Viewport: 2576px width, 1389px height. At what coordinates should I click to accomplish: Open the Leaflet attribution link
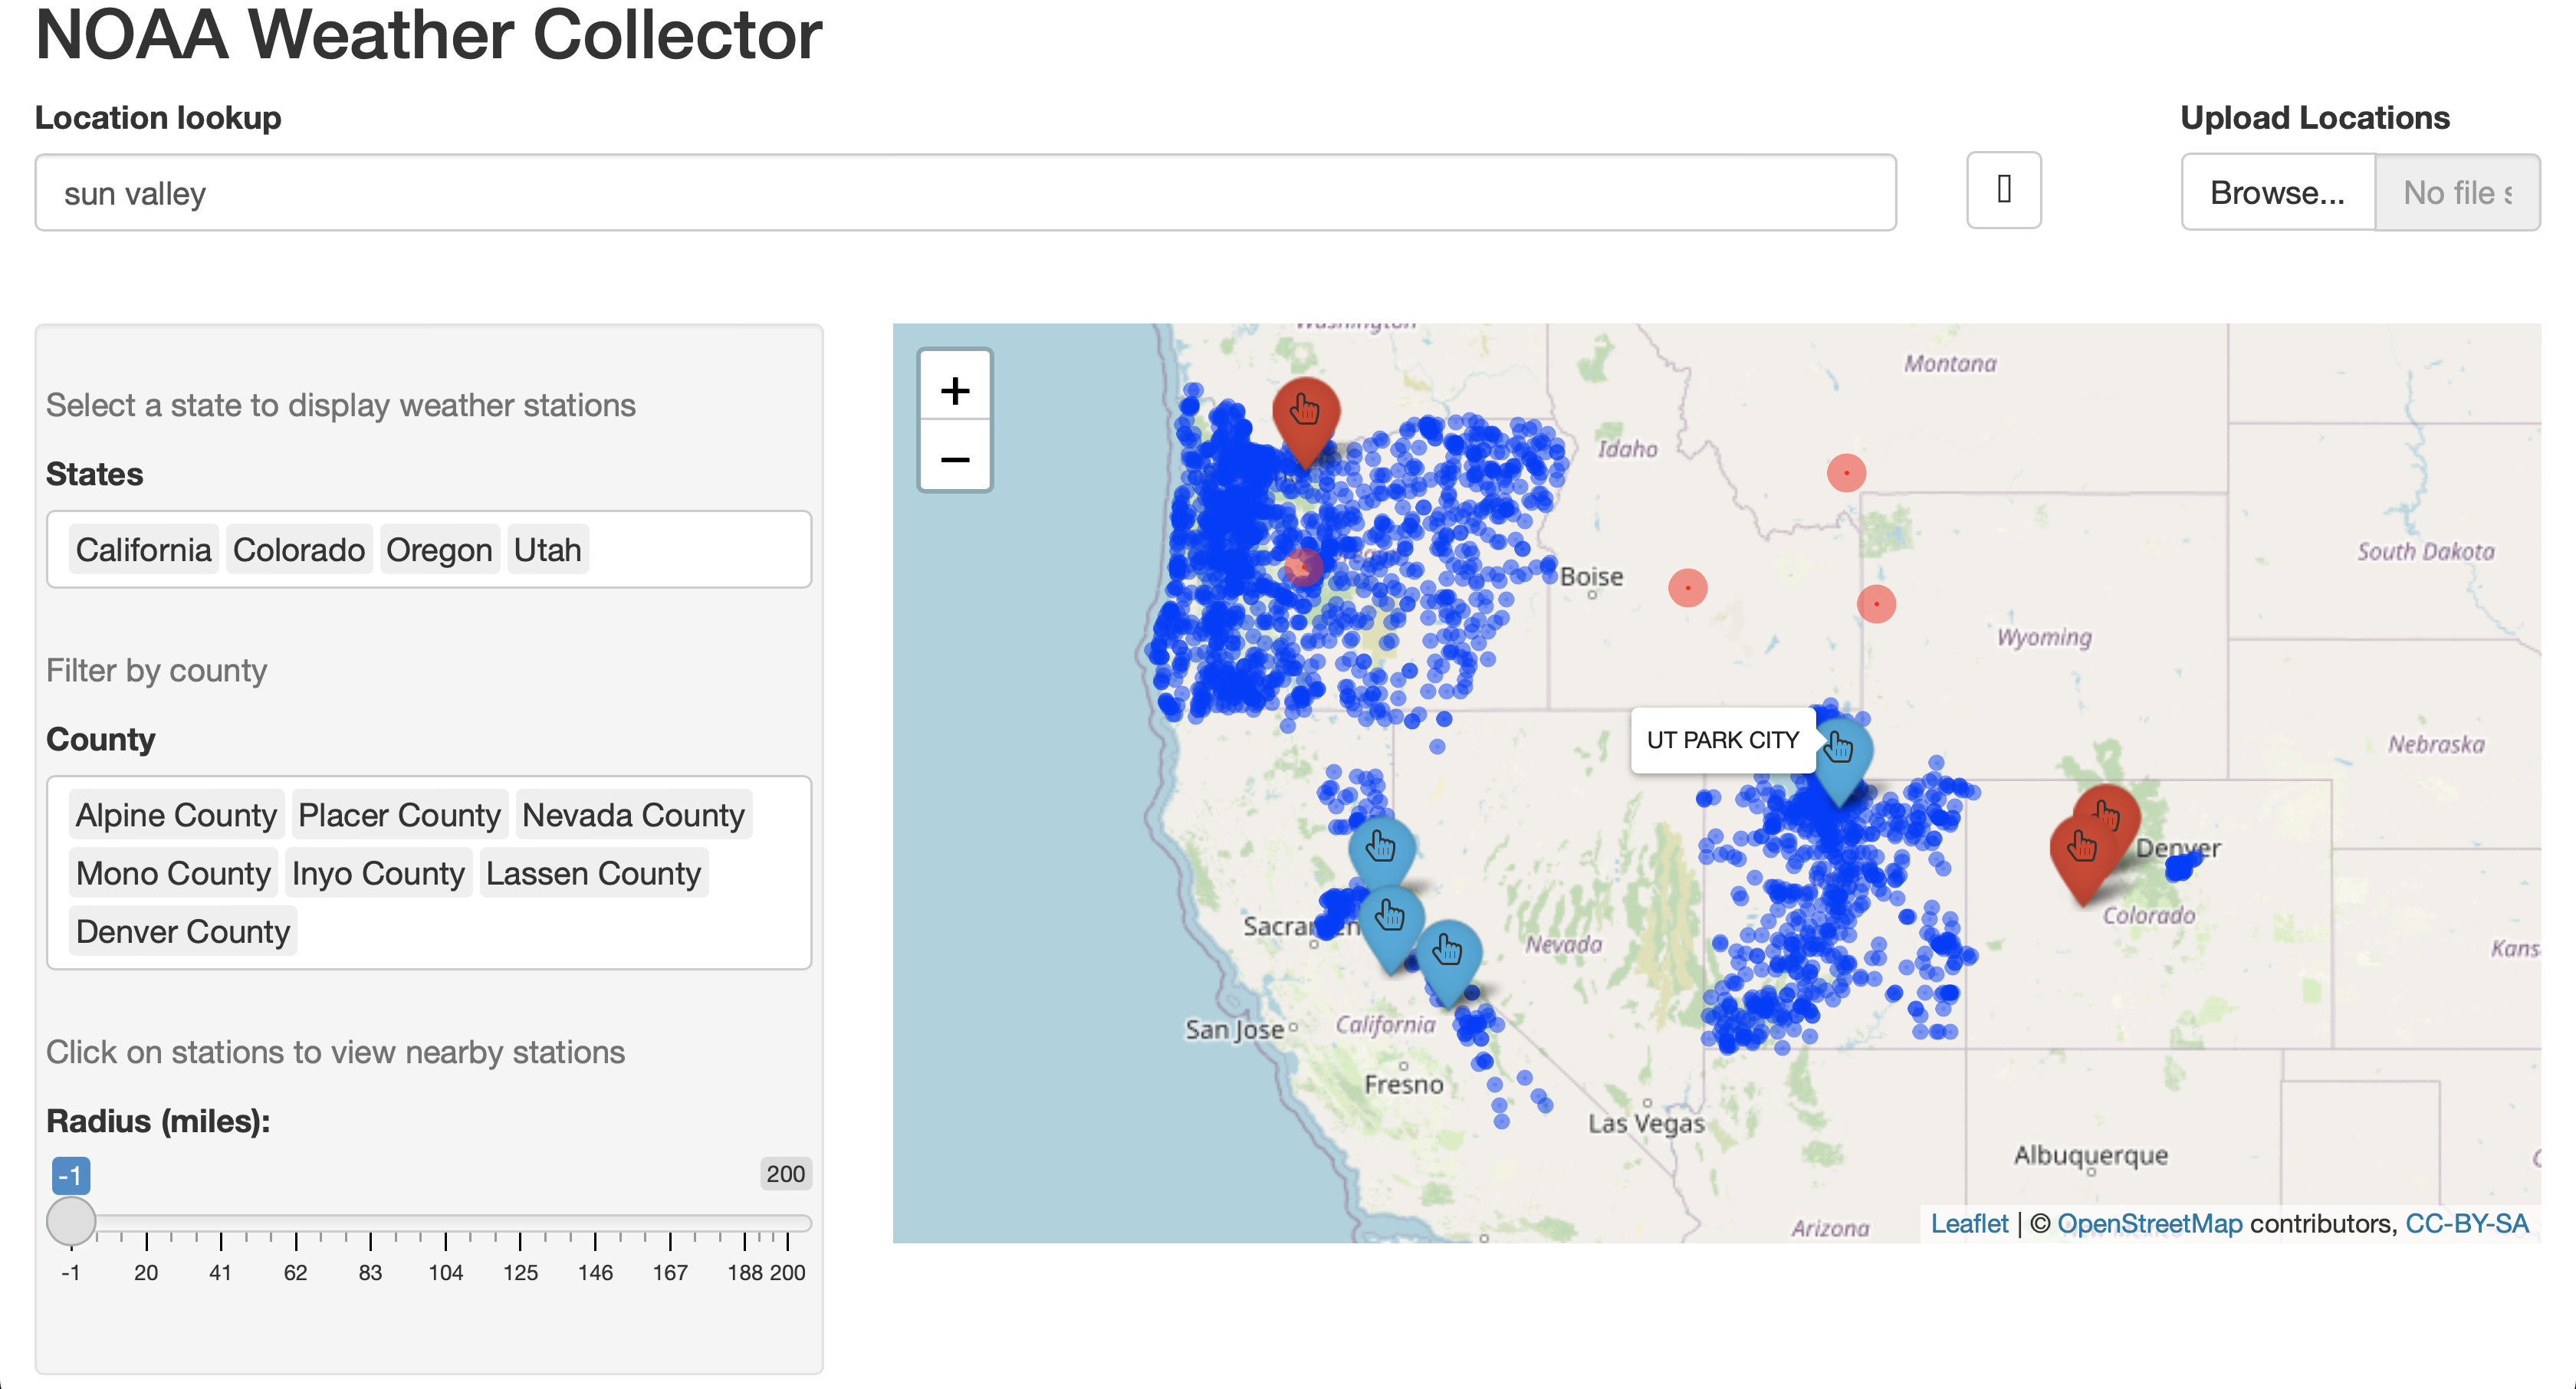pyautogui.click(x=1968, y=1223)
